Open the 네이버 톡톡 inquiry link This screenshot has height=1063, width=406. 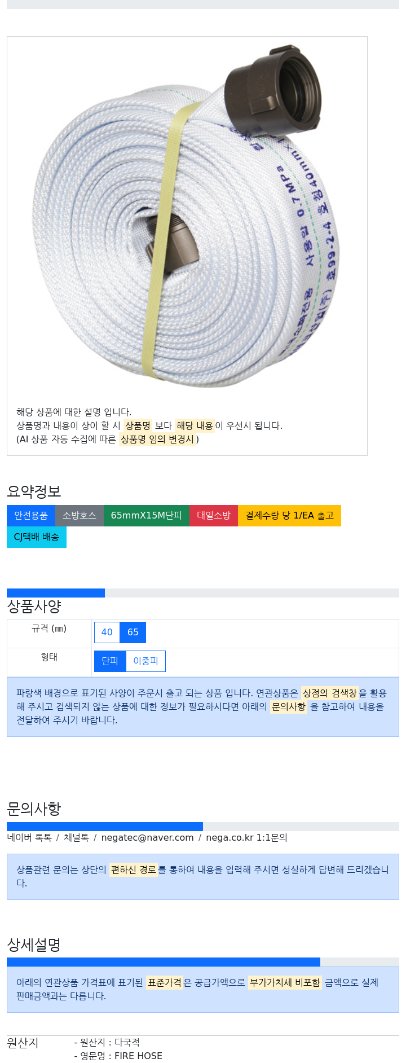click(29, 837)
